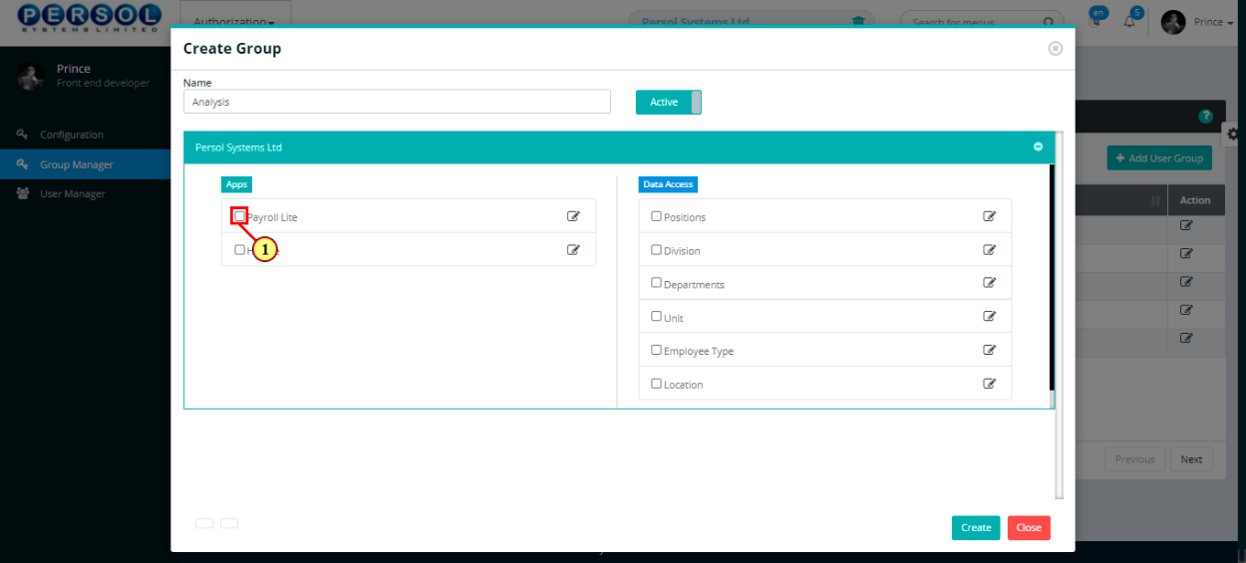The height and width of the screenshot is (563, 1246).
Task: Click the help question mark icon
Action: (1206, 117)
